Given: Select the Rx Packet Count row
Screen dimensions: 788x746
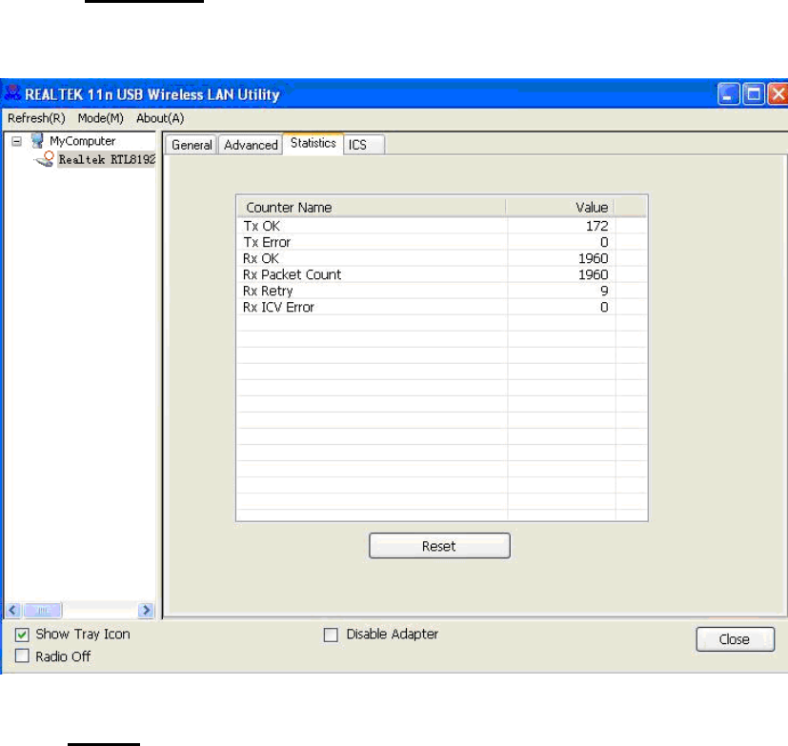Looking at the screenshot, I should (x=442, y=274).
